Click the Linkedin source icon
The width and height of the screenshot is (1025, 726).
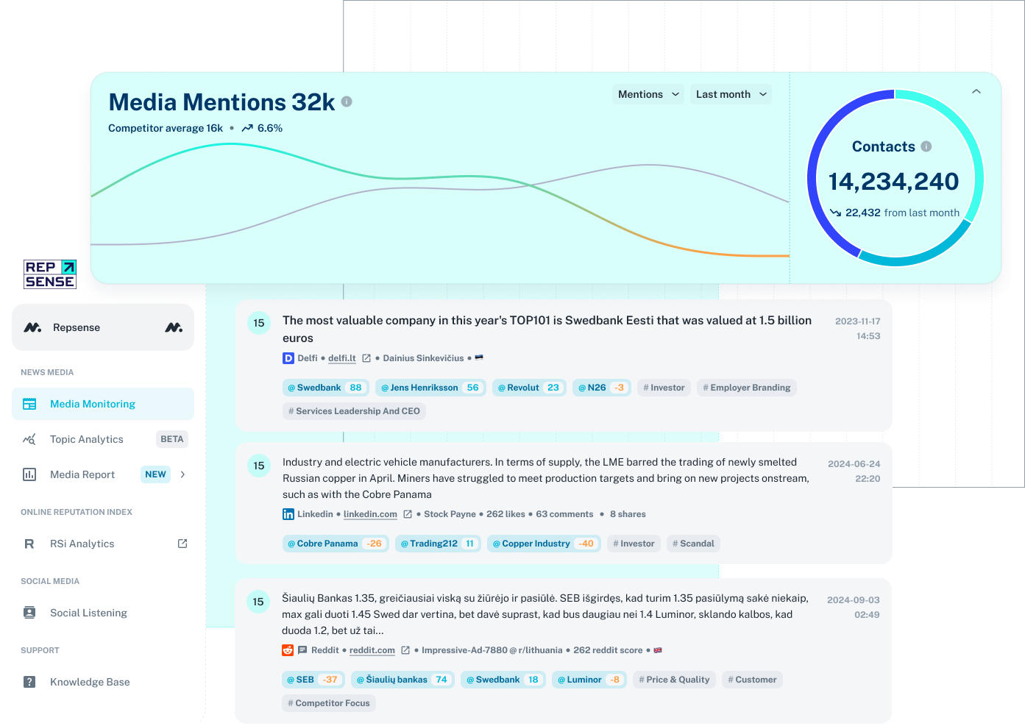(x=288, y=514)
